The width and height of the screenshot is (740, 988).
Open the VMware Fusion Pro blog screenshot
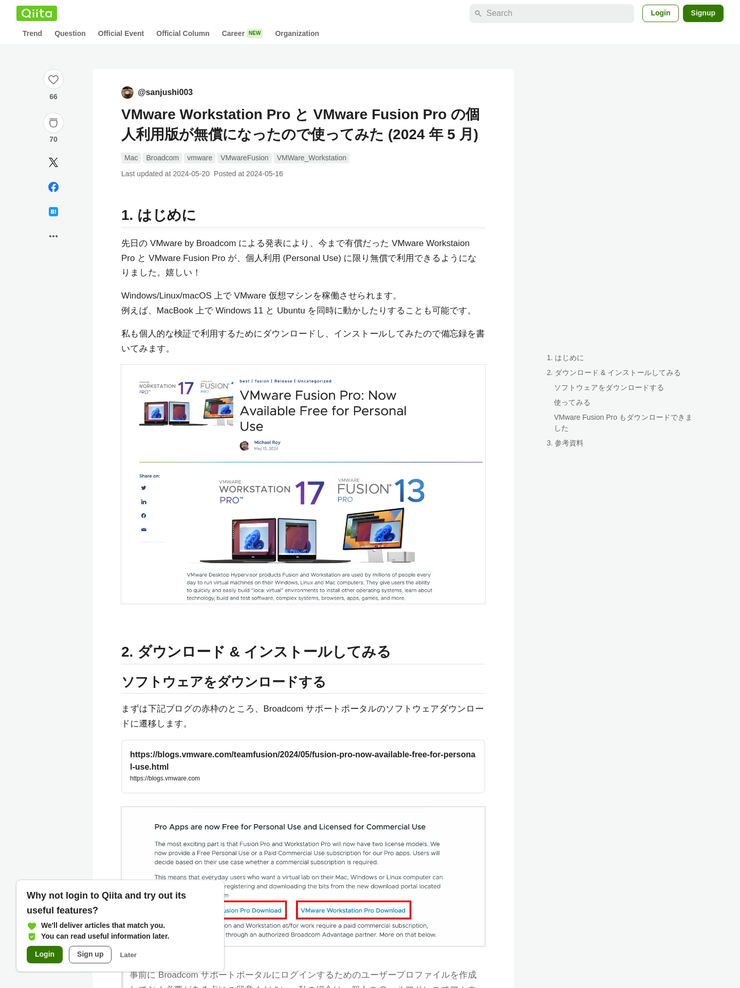303,484
